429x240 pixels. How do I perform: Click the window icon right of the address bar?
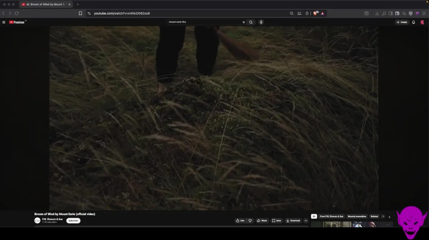(x=366, y=13)
